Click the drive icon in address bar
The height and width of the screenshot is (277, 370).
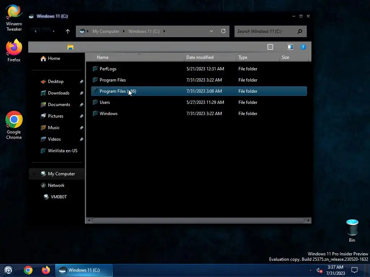(x=82, y=31)
